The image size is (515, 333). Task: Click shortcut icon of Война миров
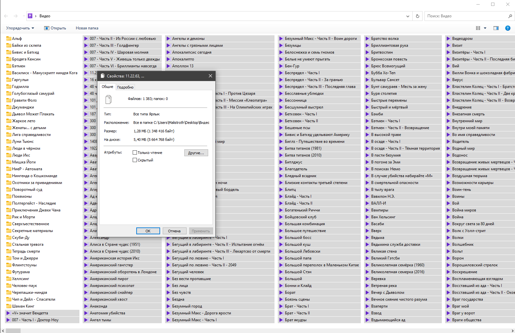[x=448, y=210]
